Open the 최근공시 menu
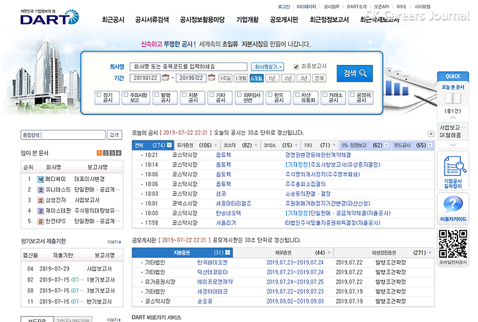478x322 pixels. coord(113,20)
